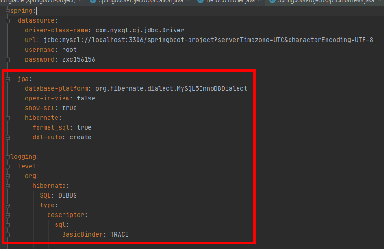Image resolution: width=384 pixels, height=249 pixels.
Task: Click the ddl-auto key
Action: tap(47, 137)
